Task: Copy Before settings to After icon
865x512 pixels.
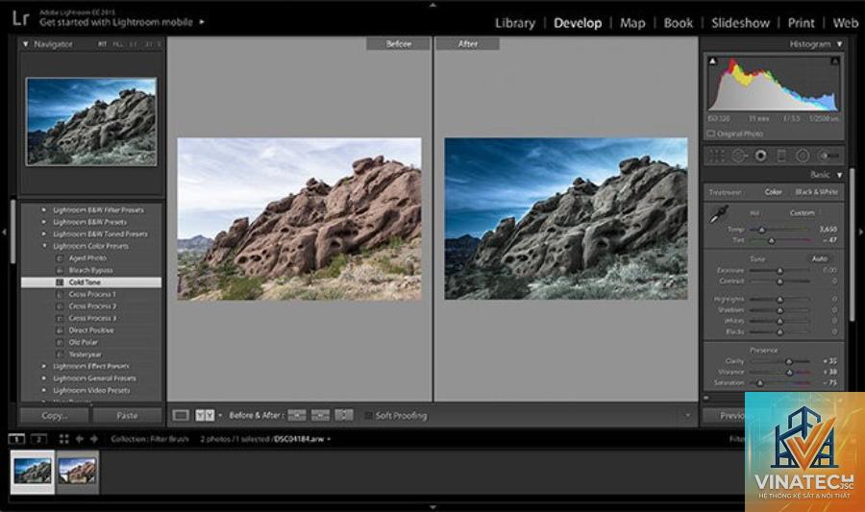Action: click(296, 415)
